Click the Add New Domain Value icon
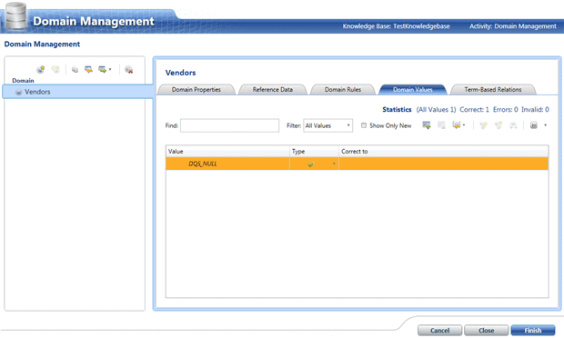This screenshot has width=564, height=338. click(x=427, y=125)
